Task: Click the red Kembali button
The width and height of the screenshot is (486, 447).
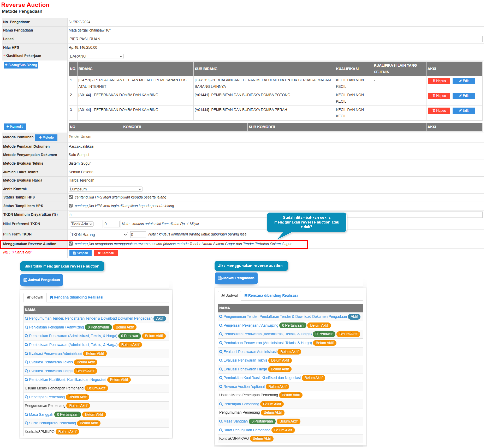Action: pos(106,253)
